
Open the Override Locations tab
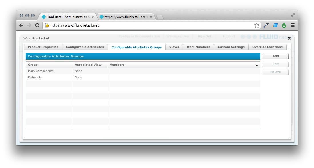[267, 47]
